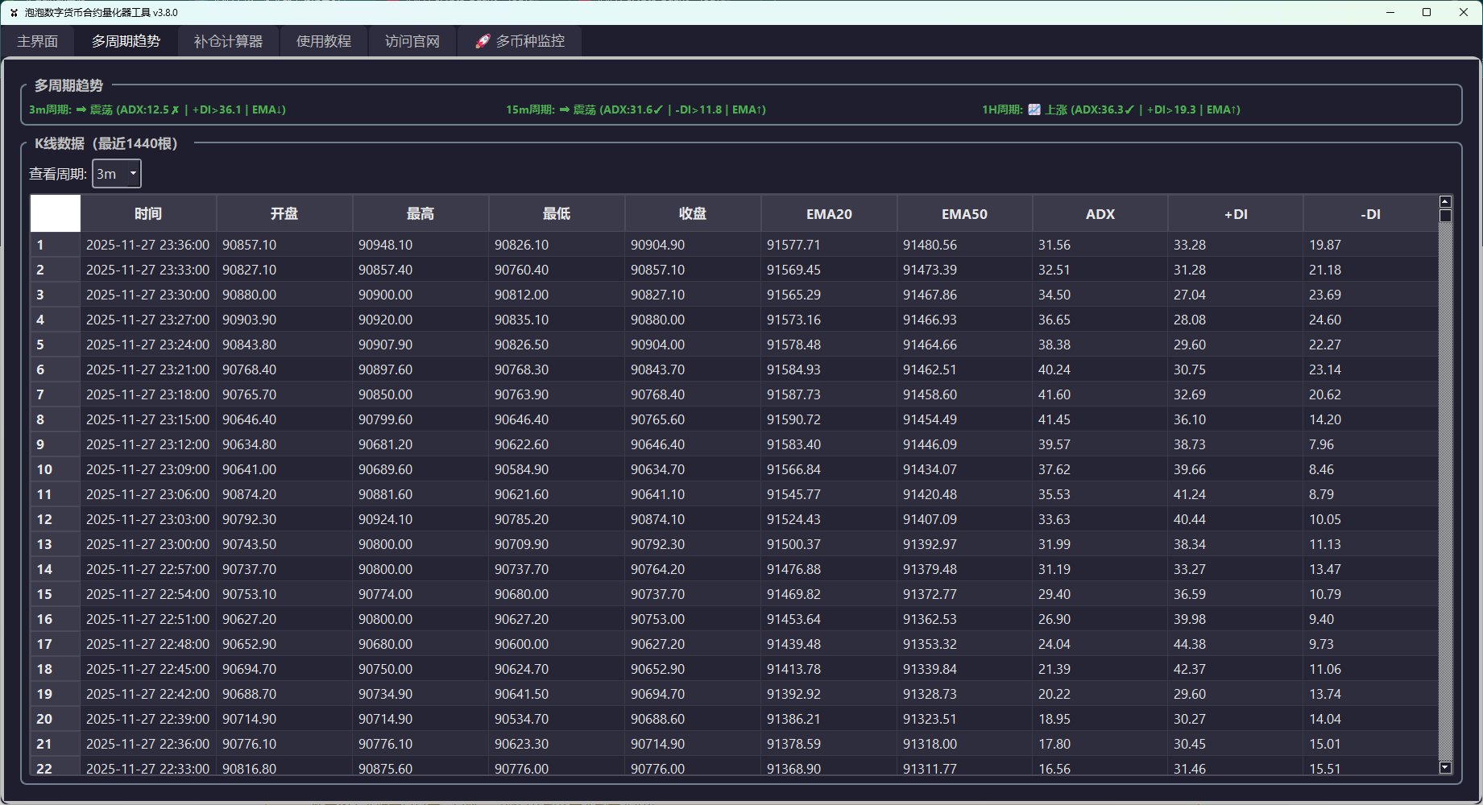The image size is (1483, 805).
Task: Click the EMA20 column header
Action: [x=829, y=213]
